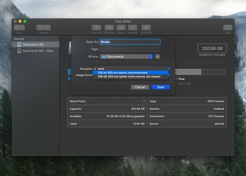Click the APFS Volume type value
Screen dimensions: 246x176
(216, 101)
